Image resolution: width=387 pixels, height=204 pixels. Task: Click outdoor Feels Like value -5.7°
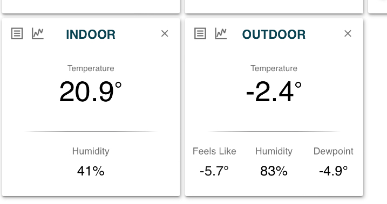coord(214,171)
